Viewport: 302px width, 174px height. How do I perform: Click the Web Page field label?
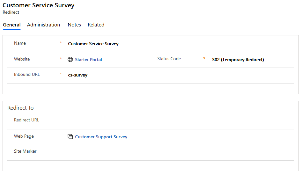pos(24,136)
